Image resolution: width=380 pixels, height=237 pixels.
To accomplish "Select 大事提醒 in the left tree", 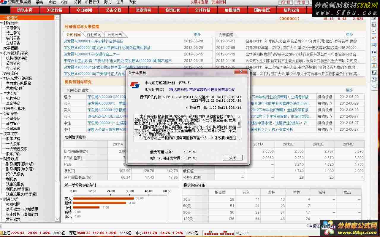I will tap(10, 48).
